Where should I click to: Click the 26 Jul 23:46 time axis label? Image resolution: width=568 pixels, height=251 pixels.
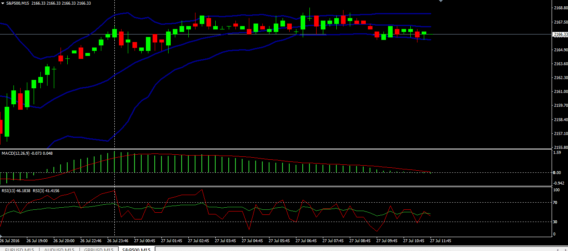click(118, 241)
